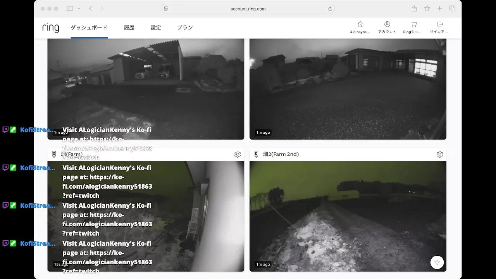
Task: Show the tab overview icon
Action: pyautogui.click(x=452, y=9)
